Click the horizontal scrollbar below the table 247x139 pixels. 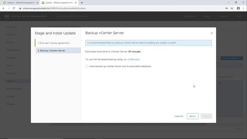pyautogui.click(x=129, y=125)
